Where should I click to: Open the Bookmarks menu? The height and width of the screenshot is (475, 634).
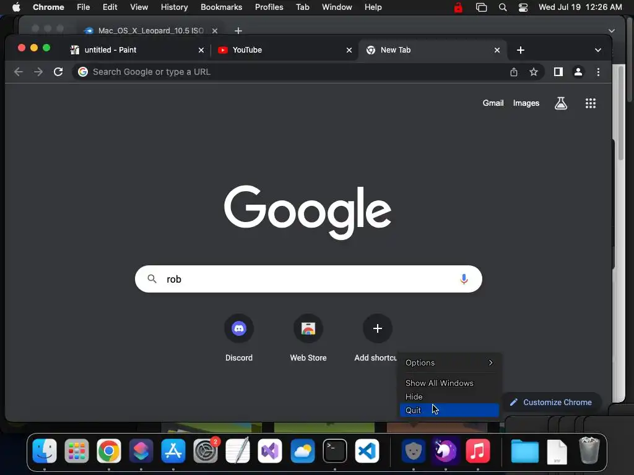pos(221,7)
